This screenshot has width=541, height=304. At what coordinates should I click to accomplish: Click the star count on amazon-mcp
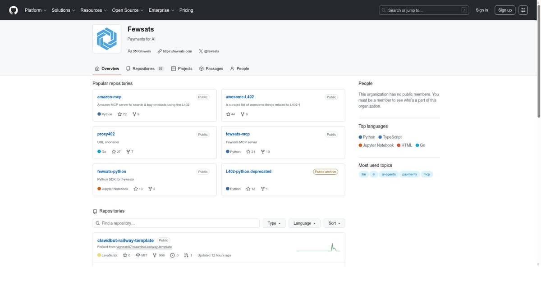tap(122, 114)
